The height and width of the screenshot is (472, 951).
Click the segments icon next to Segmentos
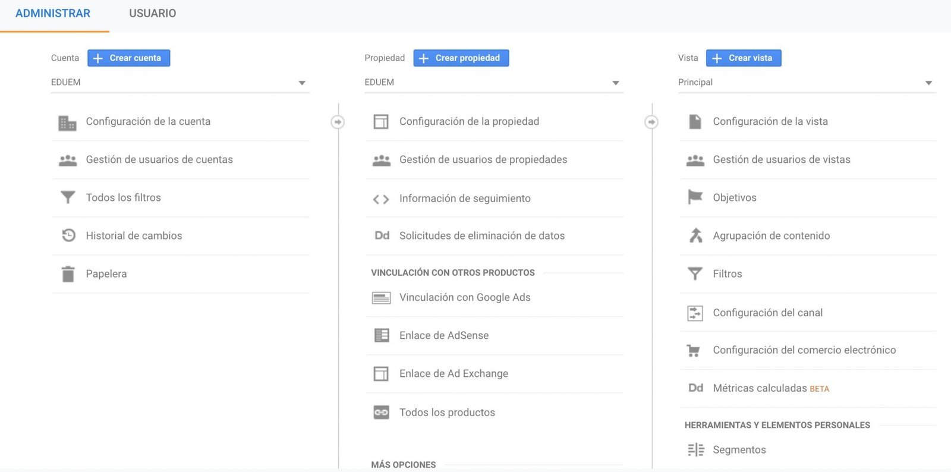click(x=695, y=450)
